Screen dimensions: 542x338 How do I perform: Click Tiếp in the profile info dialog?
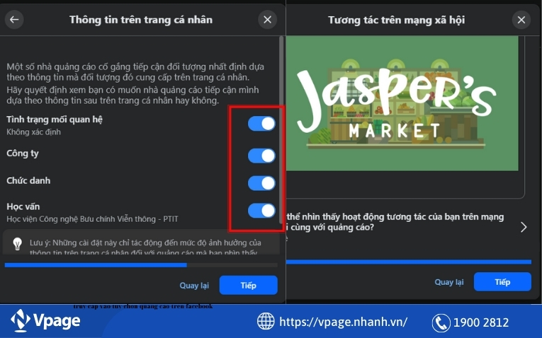[x=248, y=285]
